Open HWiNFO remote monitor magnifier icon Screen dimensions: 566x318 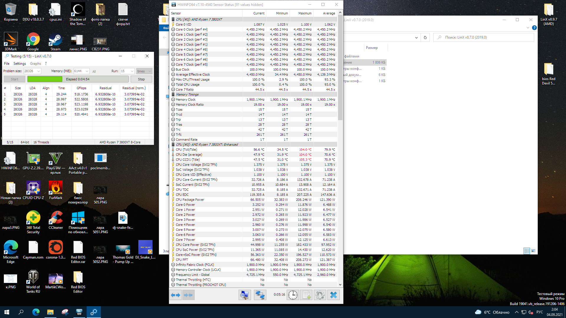tap(245, 295)
